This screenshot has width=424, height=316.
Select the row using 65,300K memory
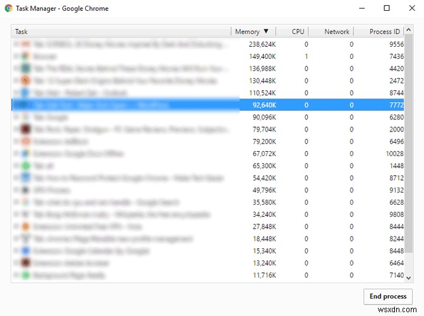coord(208,166)
